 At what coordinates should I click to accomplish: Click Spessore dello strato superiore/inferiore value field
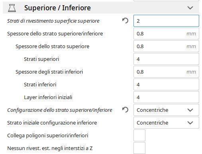coord(166,33)
